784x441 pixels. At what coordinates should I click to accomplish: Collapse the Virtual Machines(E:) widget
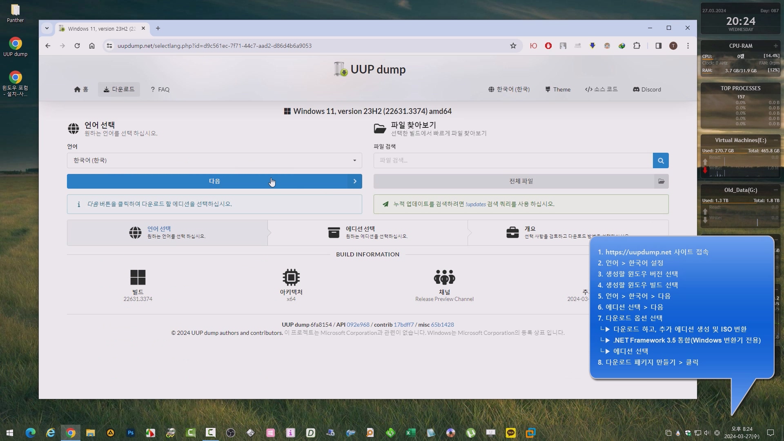point(775,140)
